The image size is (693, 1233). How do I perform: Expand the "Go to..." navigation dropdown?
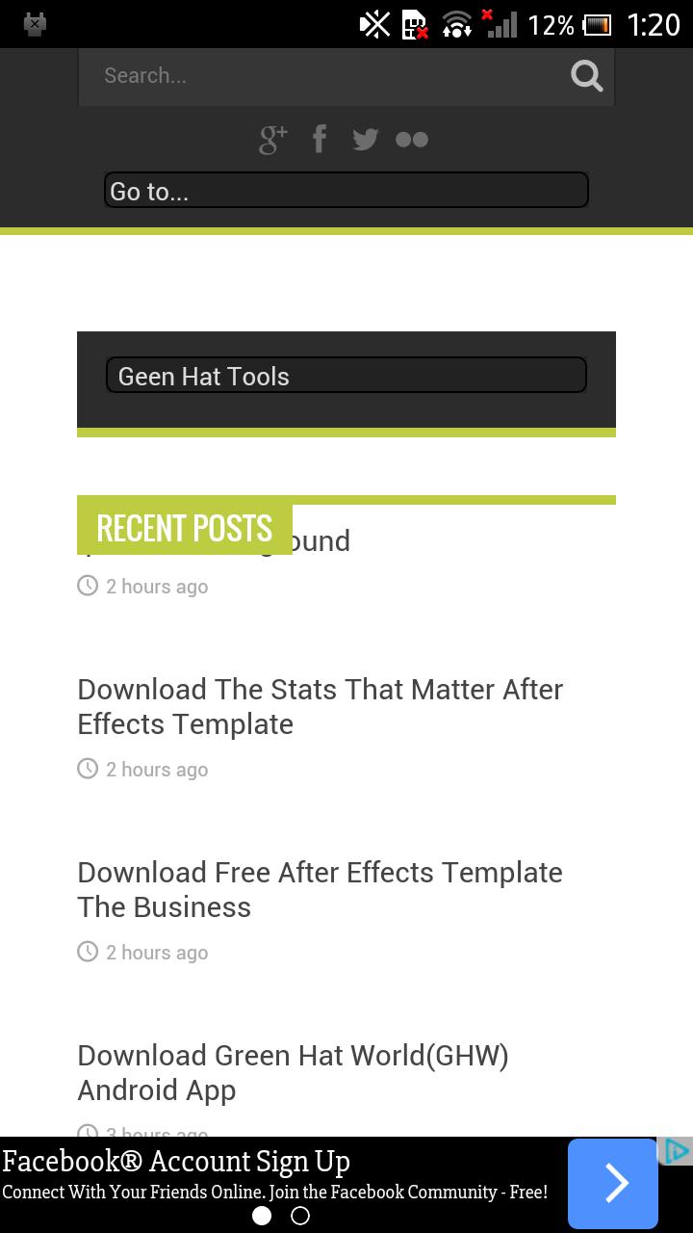point(346,190)
